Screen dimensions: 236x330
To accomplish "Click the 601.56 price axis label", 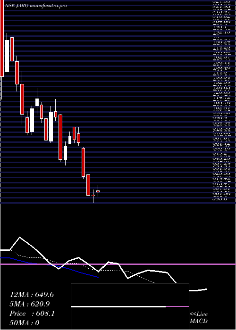I will click(x=222, y=194).
